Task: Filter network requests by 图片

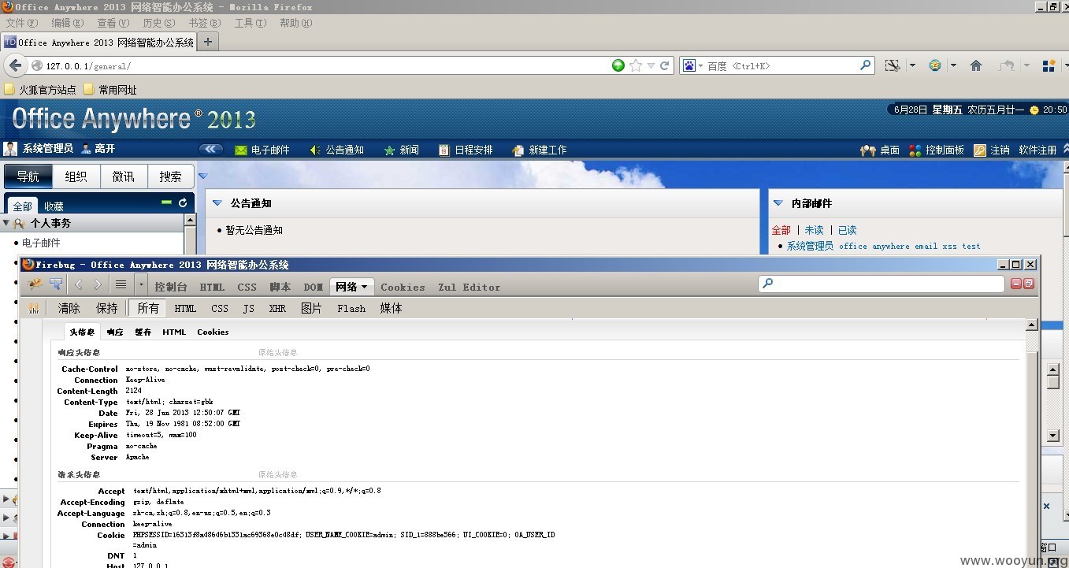Action: coord(311,308)
